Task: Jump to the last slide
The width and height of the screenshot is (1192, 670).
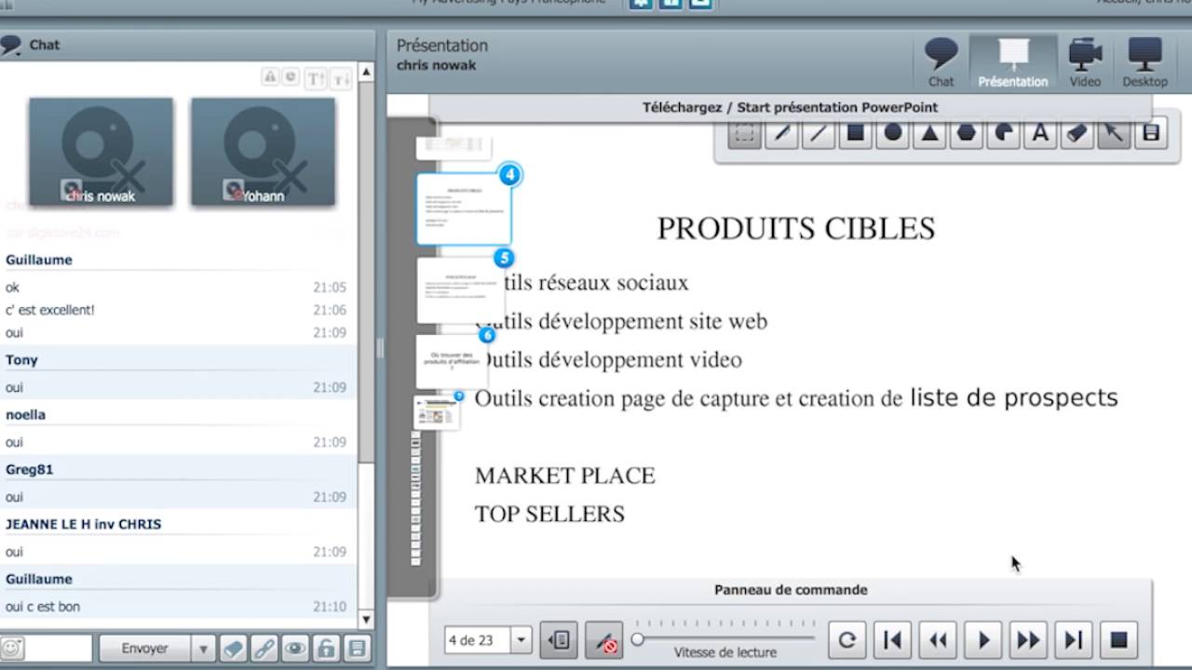Action: [1074, 640]
